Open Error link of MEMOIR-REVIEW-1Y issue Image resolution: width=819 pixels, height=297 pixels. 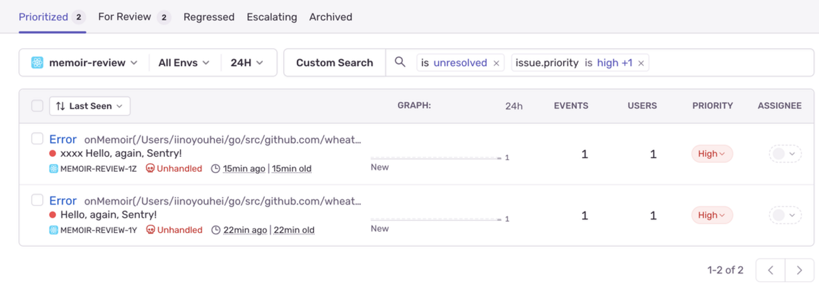(62, 201)
